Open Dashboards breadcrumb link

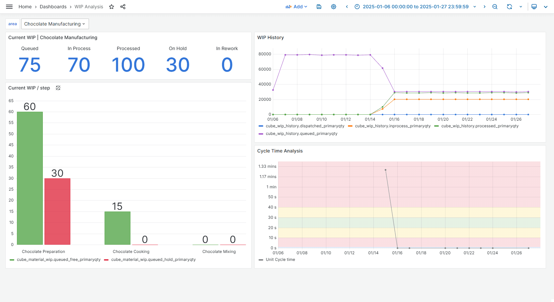click(53, 7)
